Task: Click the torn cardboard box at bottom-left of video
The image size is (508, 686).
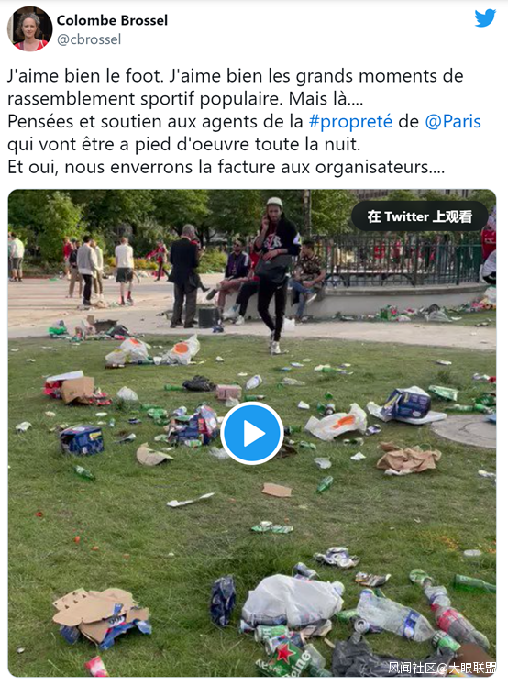Action: [102, 617]
